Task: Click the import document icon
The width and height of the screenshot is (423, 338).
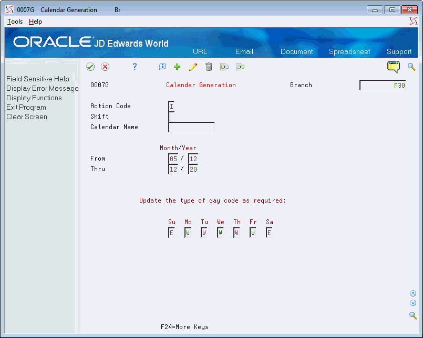Action: tap(224, 67)
